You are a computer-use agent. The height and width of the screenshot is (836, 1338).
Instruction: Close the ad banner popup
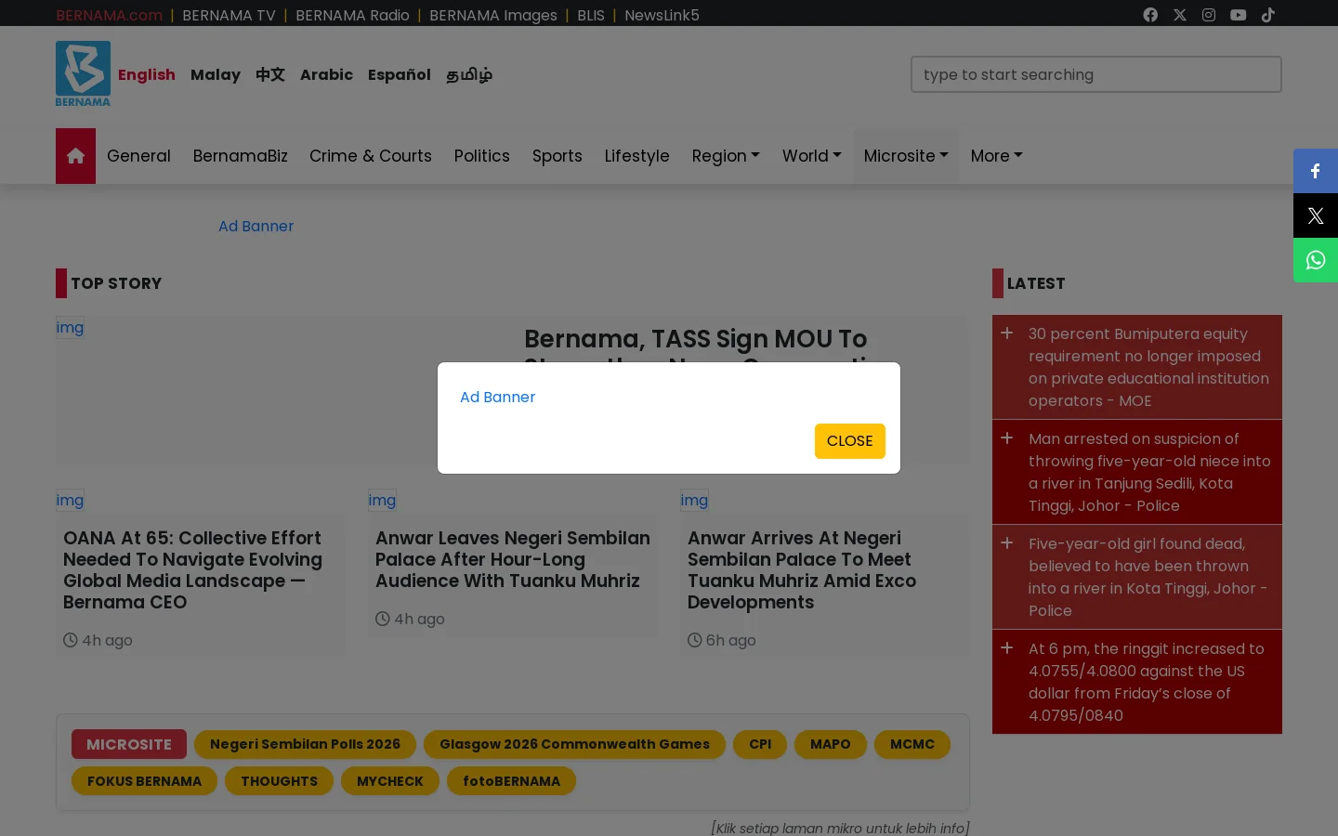coord(849,441)
